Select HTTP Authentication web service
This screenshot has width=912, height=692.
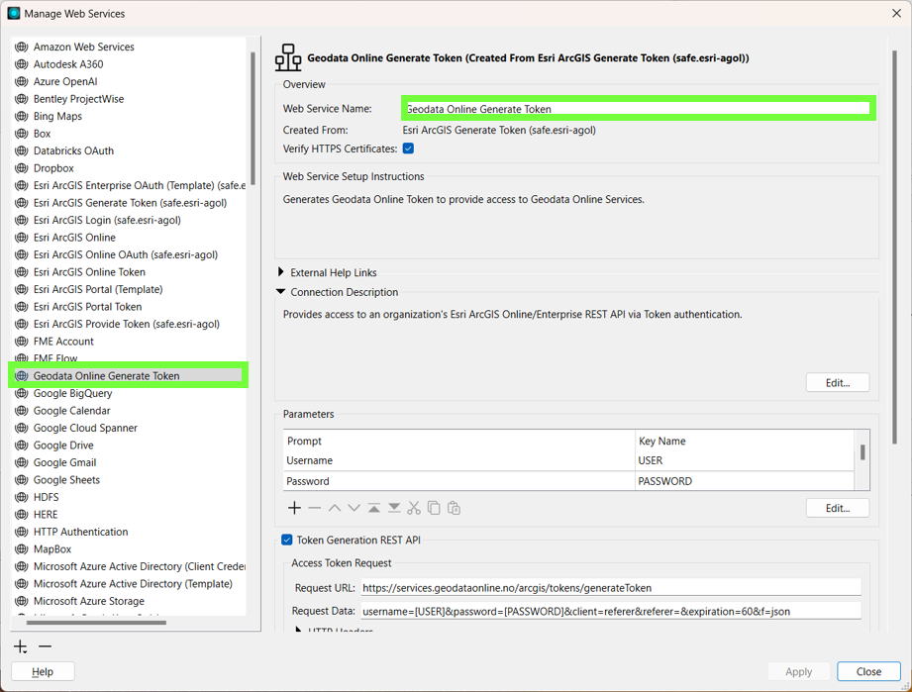tap(80, 532)
